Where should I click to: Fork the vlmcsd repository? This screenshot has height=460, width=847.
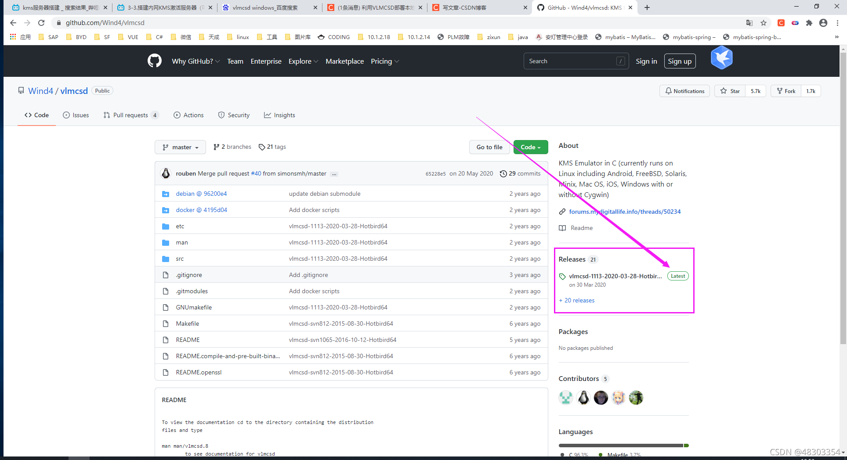786,91
